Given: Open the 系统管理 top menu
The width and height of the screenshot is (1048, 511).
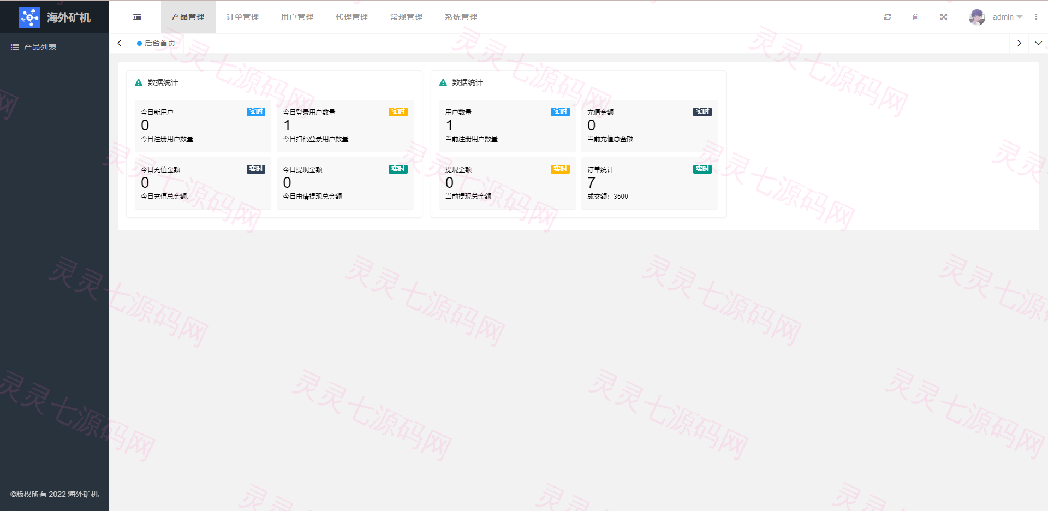Looking at the screenshot, I should pyautogui.click(x=461, y=17).
